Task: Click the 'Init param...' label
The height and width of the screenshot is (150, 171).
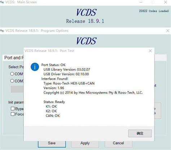Action: tap(16, 102)
